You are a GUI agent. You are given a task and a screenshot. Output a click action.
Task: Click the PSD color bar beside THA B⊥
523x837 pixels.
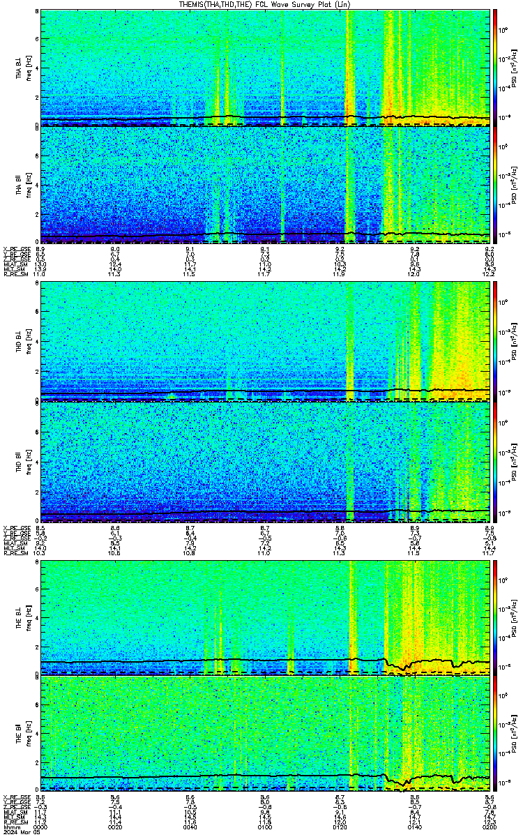point(495,68)
